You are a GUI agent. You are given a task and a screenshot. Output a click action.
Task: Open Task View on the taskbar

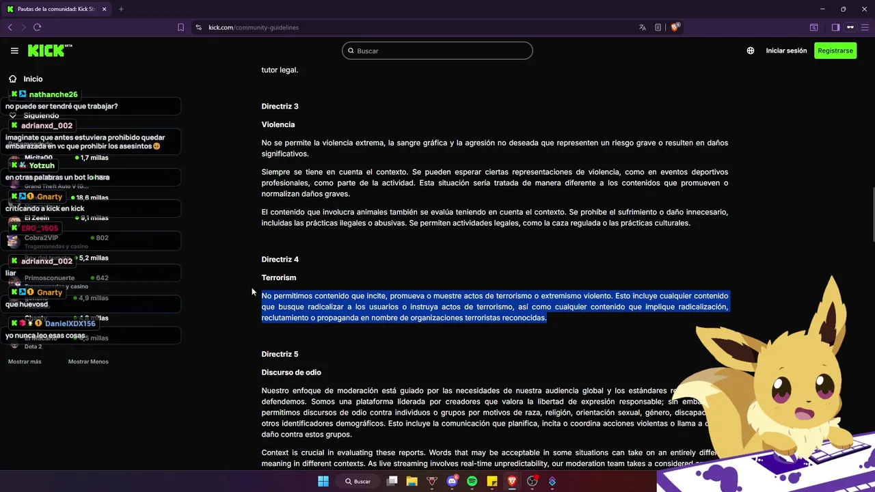[392, 481]
